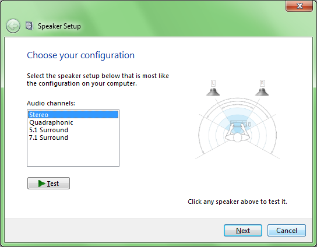Image resolution: width=317 pixels, height=247 pixels.
Task: Click the L label above left speaker
Action: click(213, 83)
